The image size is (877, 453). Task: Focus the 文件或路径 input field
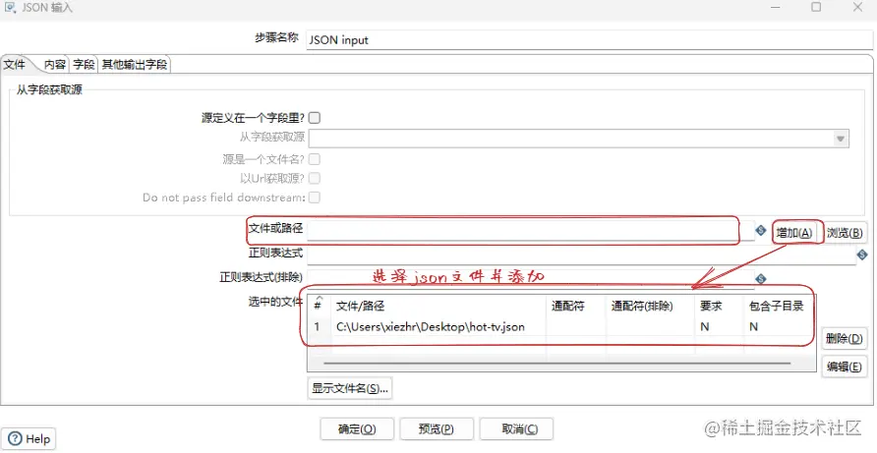530,230
